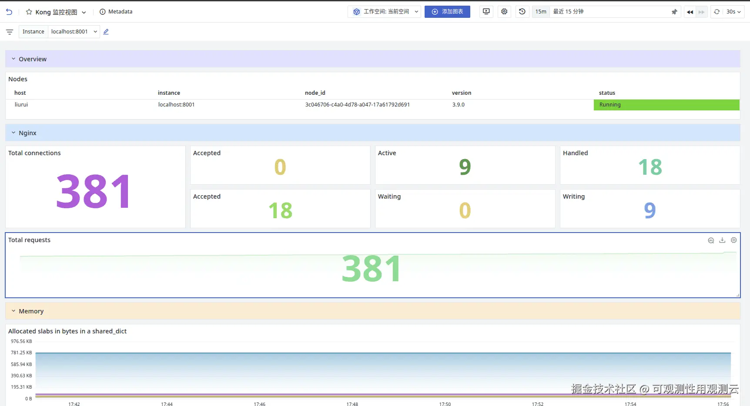Enter presentation display mode icon

486,12
